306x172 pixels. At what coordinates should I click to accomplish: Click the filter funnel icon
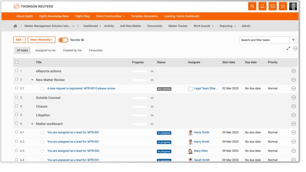pyautogui.click(x=293, y=40)
